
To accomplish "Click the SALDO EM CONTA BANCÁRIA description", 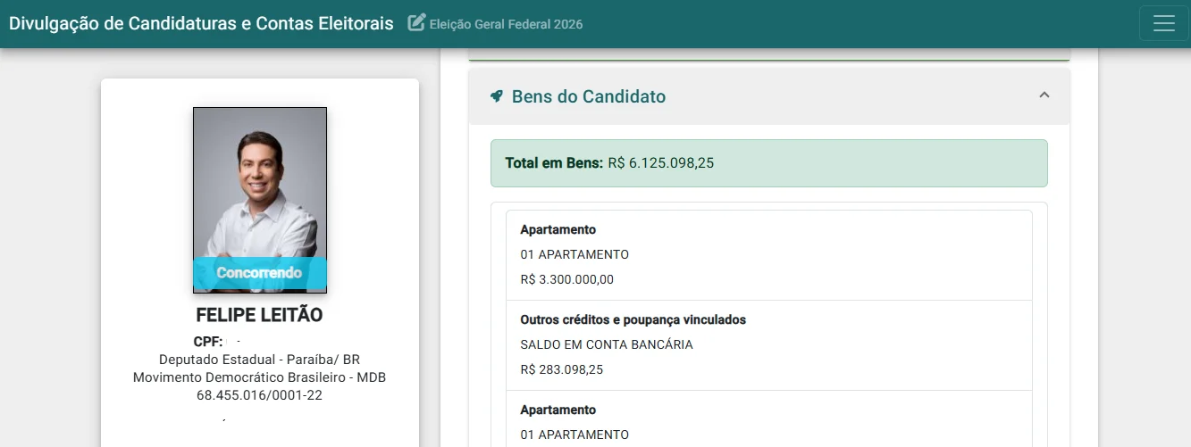I will click(x=607, y=344).
